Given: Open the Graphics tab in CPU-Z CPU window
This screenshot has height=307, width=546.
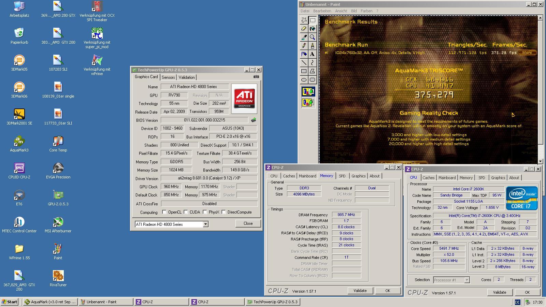Looking at the screenshot, I should point(498,178).
